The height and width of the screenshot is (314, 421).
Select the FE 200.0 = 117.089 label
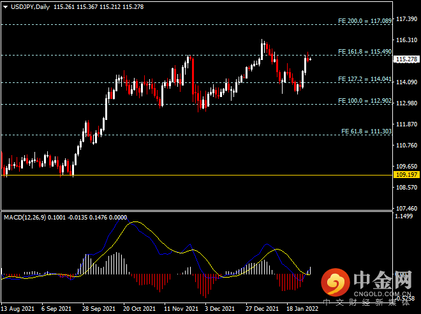coord(365,21)
